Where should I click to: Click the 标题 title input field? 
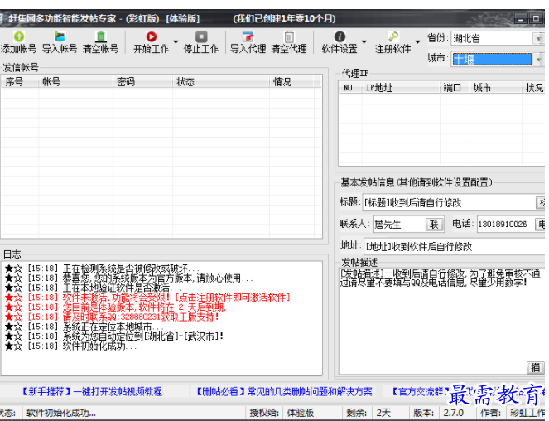[x=449, y=202]
